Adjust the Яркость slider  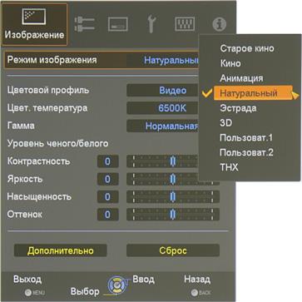173,179
